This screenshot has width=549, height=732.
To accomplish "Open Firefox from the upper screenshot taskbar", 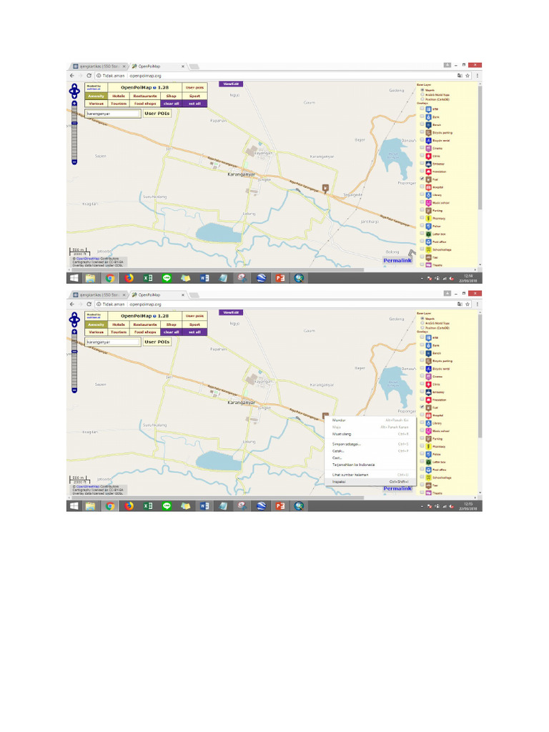I will 129,278.
